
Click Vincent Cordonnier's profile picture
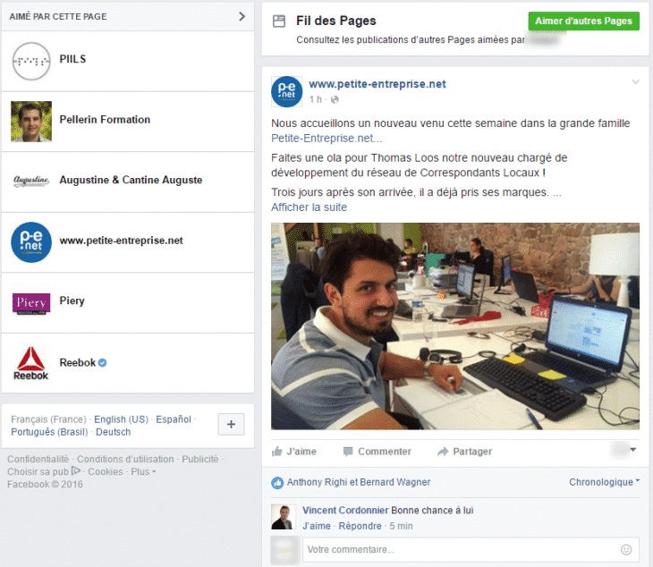click(x=283, y=517)
